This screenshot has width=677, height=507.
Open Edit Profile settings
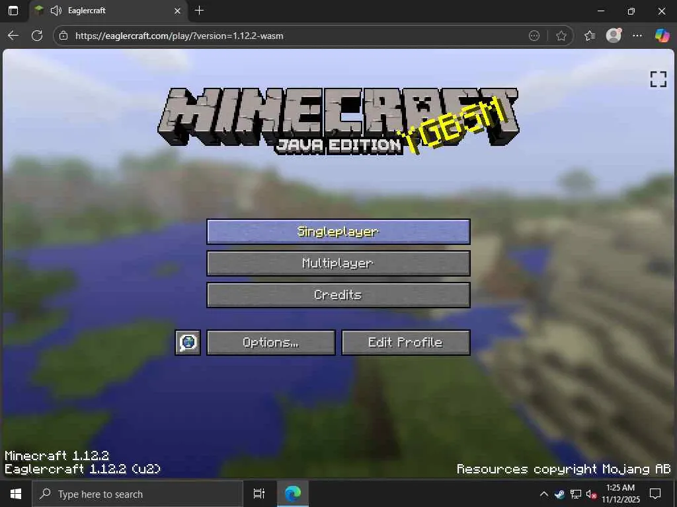tap(405, 343)
